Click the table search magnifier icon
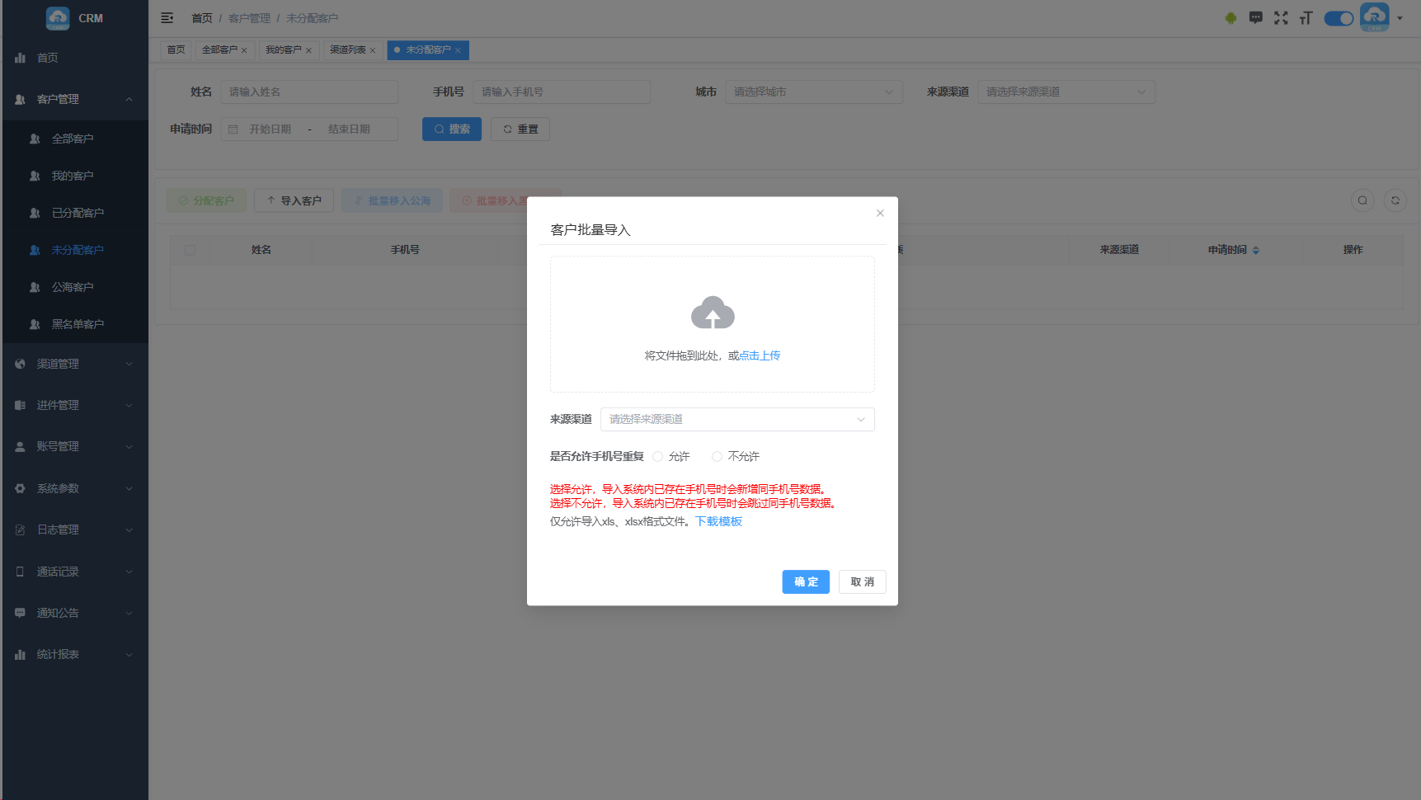Viewport: 1421px width, 800px height. [1362, 200]
